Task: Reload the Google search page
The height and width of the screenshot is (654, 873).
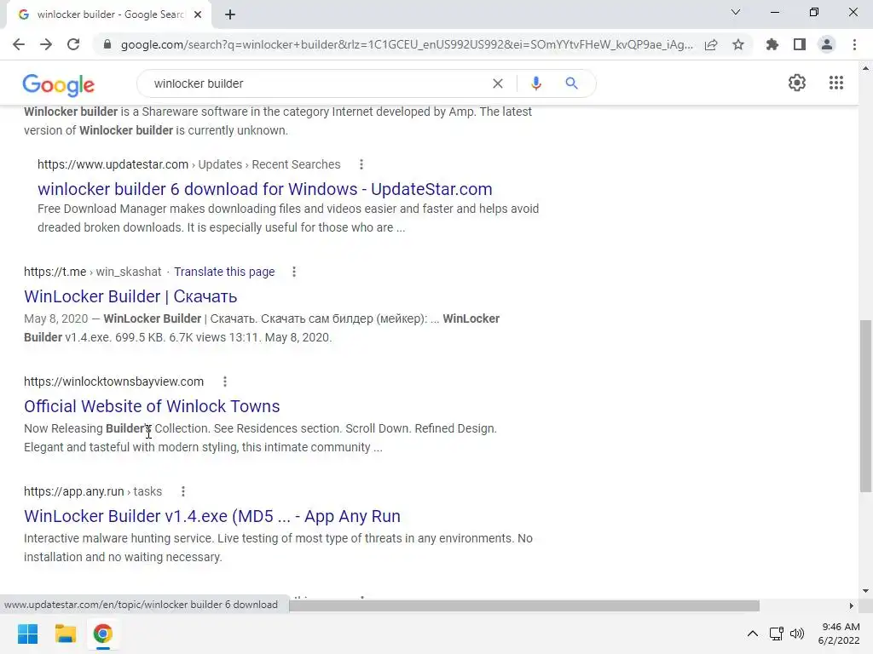Action: pyautogui.click(x=73, y=44)
